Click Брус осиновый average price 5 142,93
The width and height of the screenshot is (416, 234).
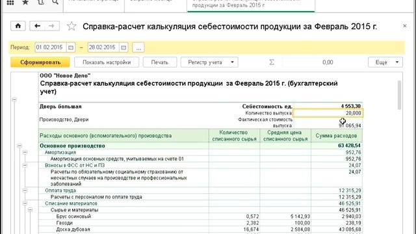[300, 216]
